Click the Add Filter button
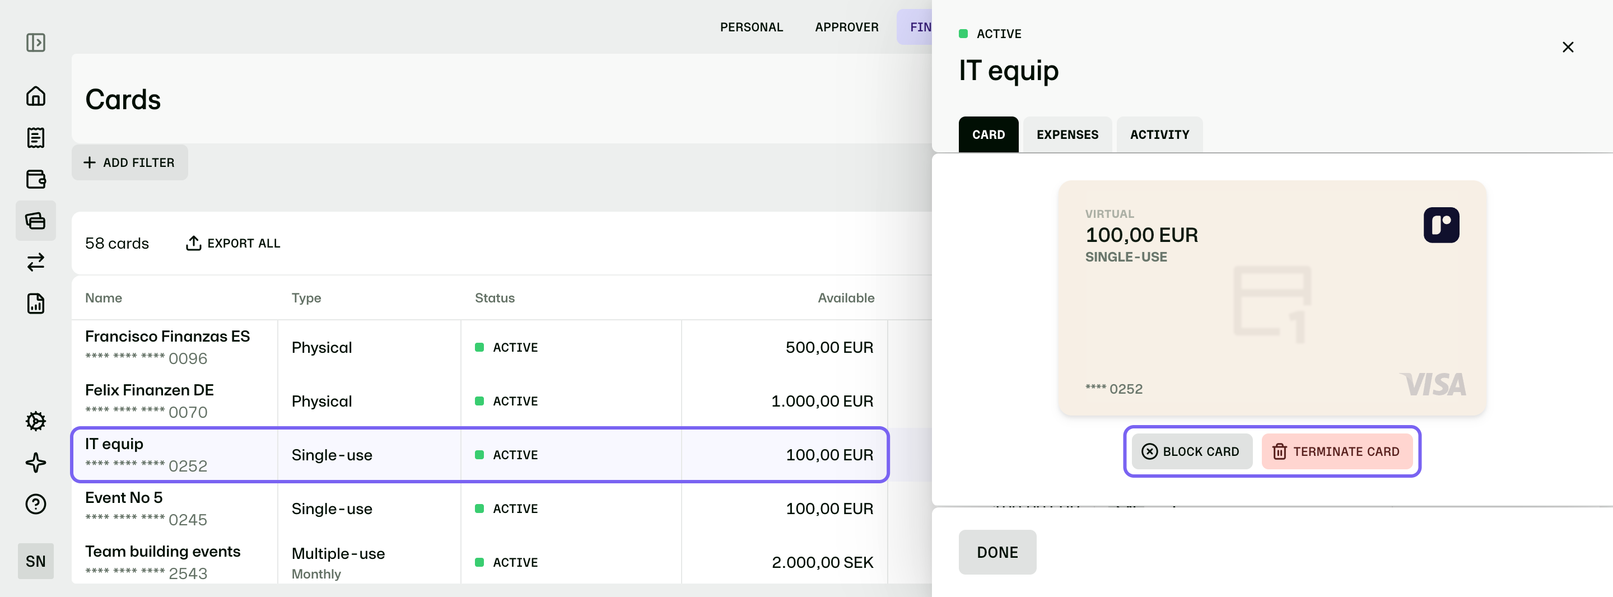 tap(129, 162)
